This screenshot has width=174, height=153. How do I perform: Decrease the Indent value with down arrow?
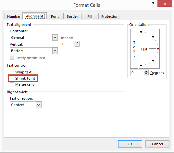[77, 45]
